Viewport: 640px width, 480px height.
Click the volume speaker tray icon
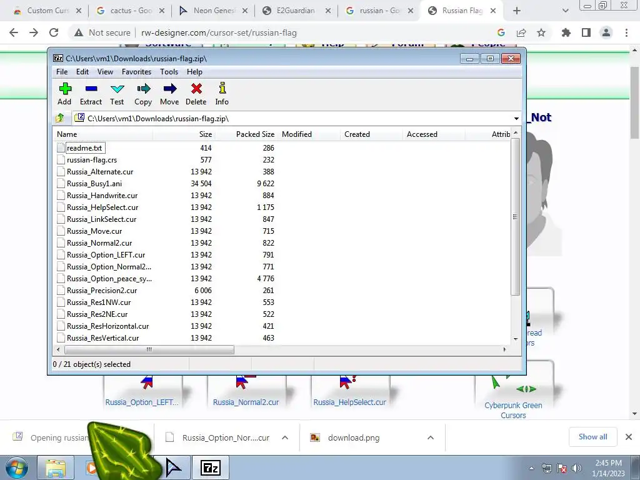pyautogui.click(x=576, y=468)
